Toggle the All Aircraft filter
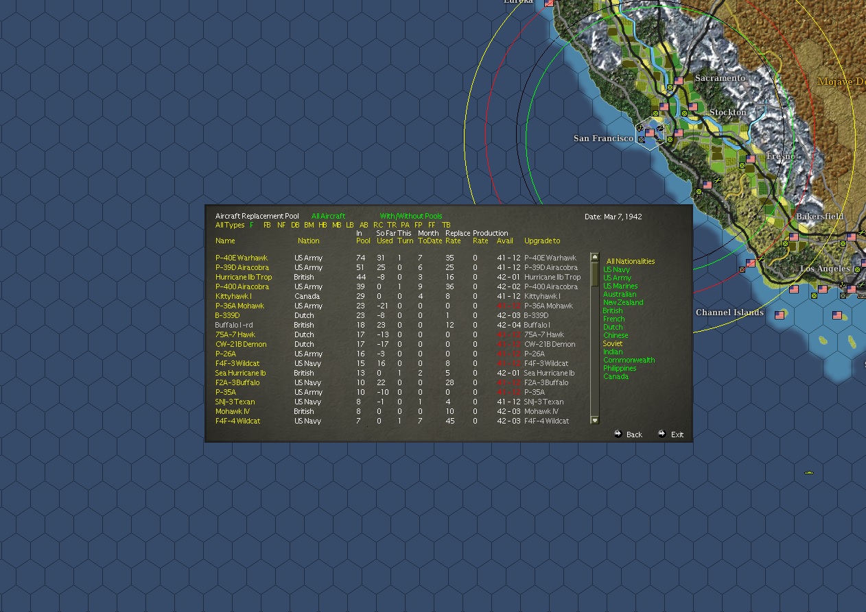Image resolution: width=866 pixels, height=612 pixels. click(x=328, y=216)
